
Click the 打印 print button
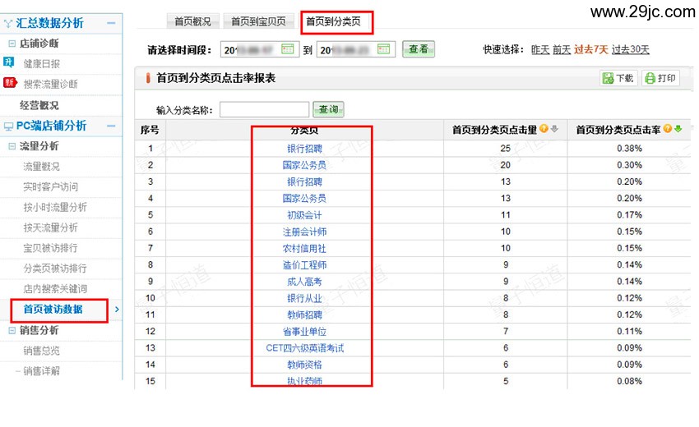660,78
